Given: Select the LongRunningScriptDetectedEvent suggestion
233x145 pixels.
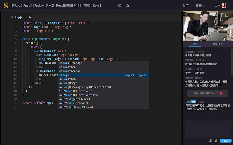Looking at the screenshot, I should pos(103,87).
